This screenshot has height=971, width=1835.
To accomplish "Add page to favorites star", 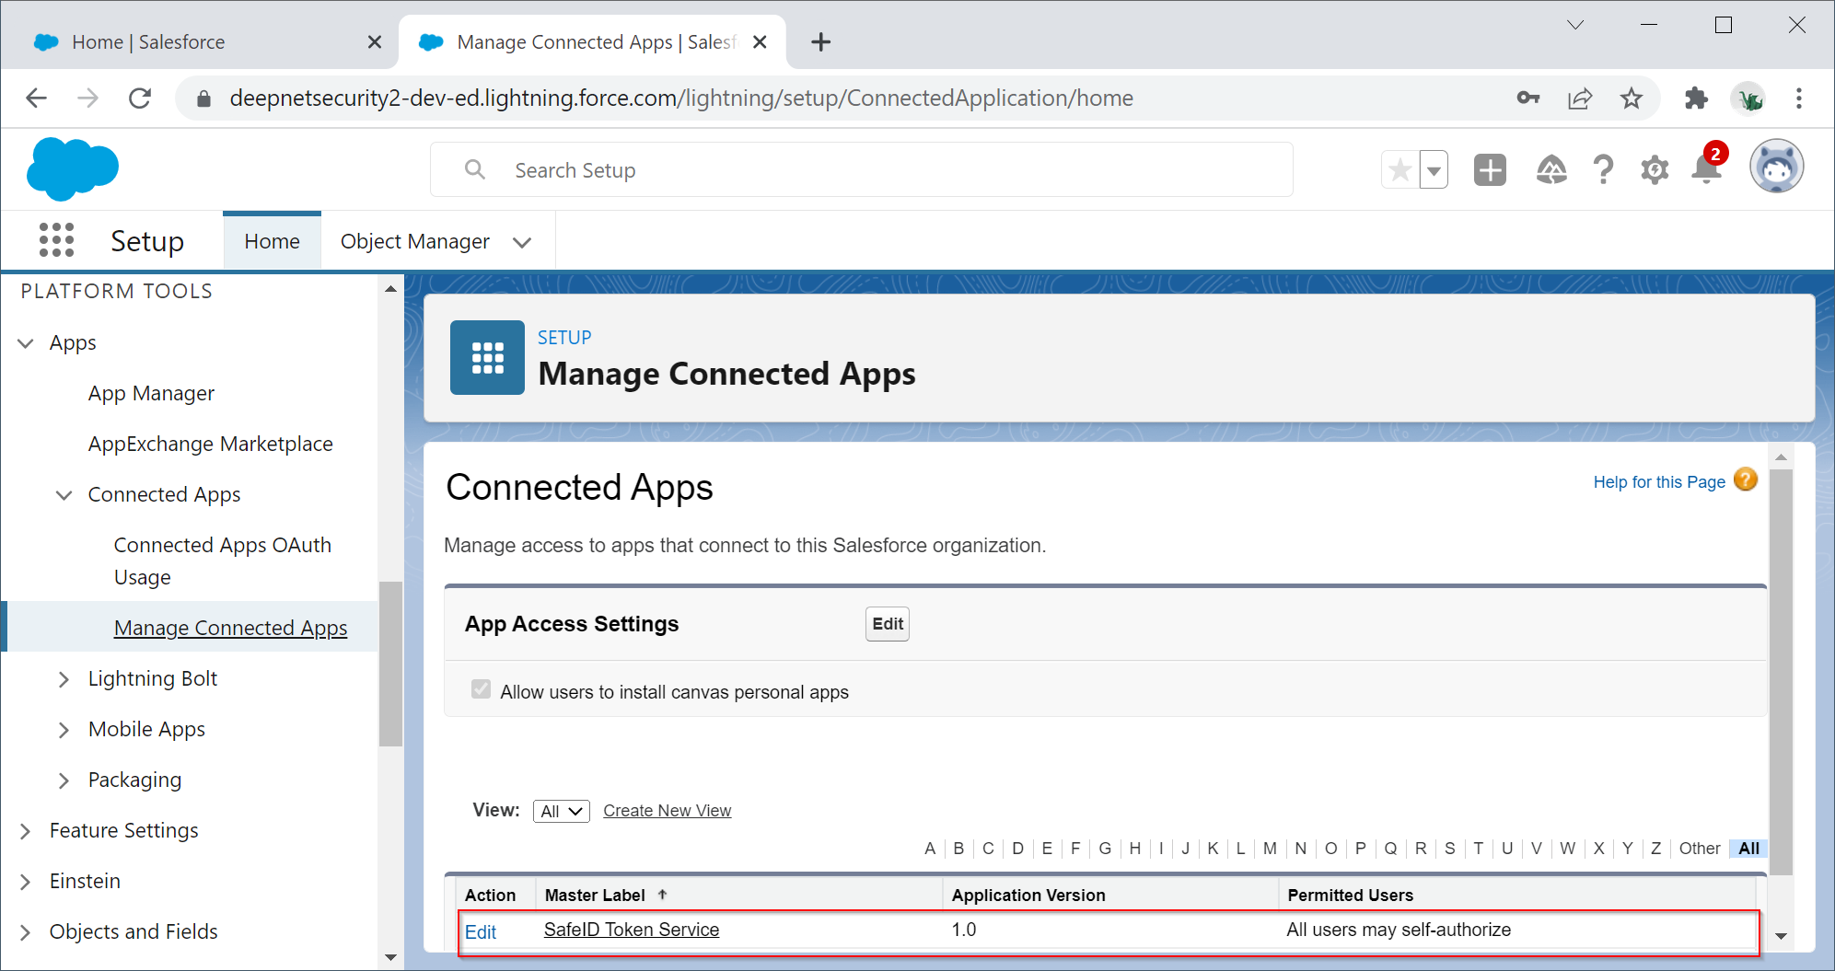I will [x=1400, y=170].
